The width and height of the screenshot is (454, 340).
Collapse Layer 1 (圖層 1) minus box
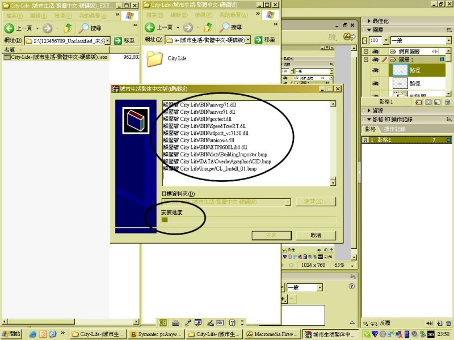click(366, 59)
